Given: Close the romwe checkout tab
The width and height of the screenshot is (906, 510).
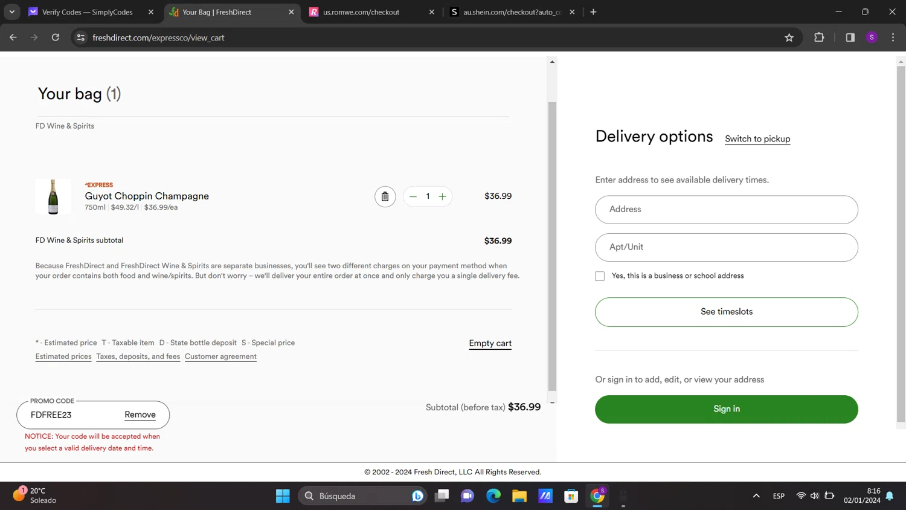Looking at the screenshot, I should (432, 12).
